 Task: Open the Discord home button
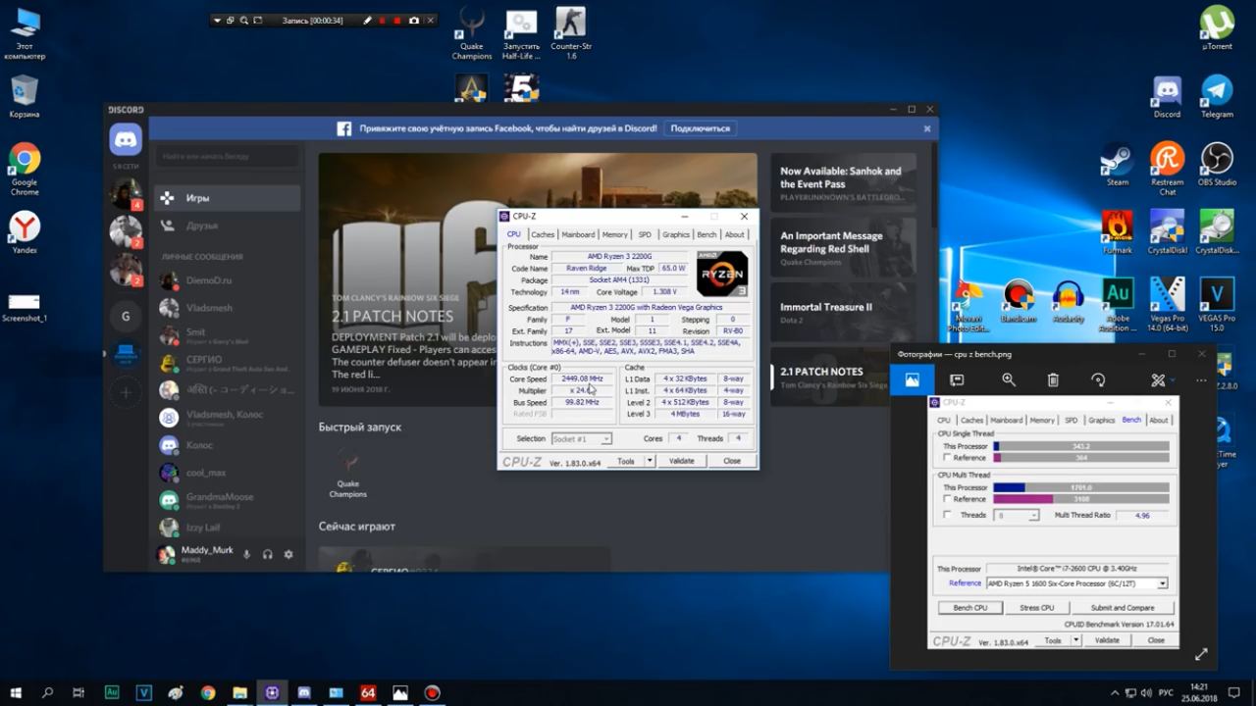(126, 139)
